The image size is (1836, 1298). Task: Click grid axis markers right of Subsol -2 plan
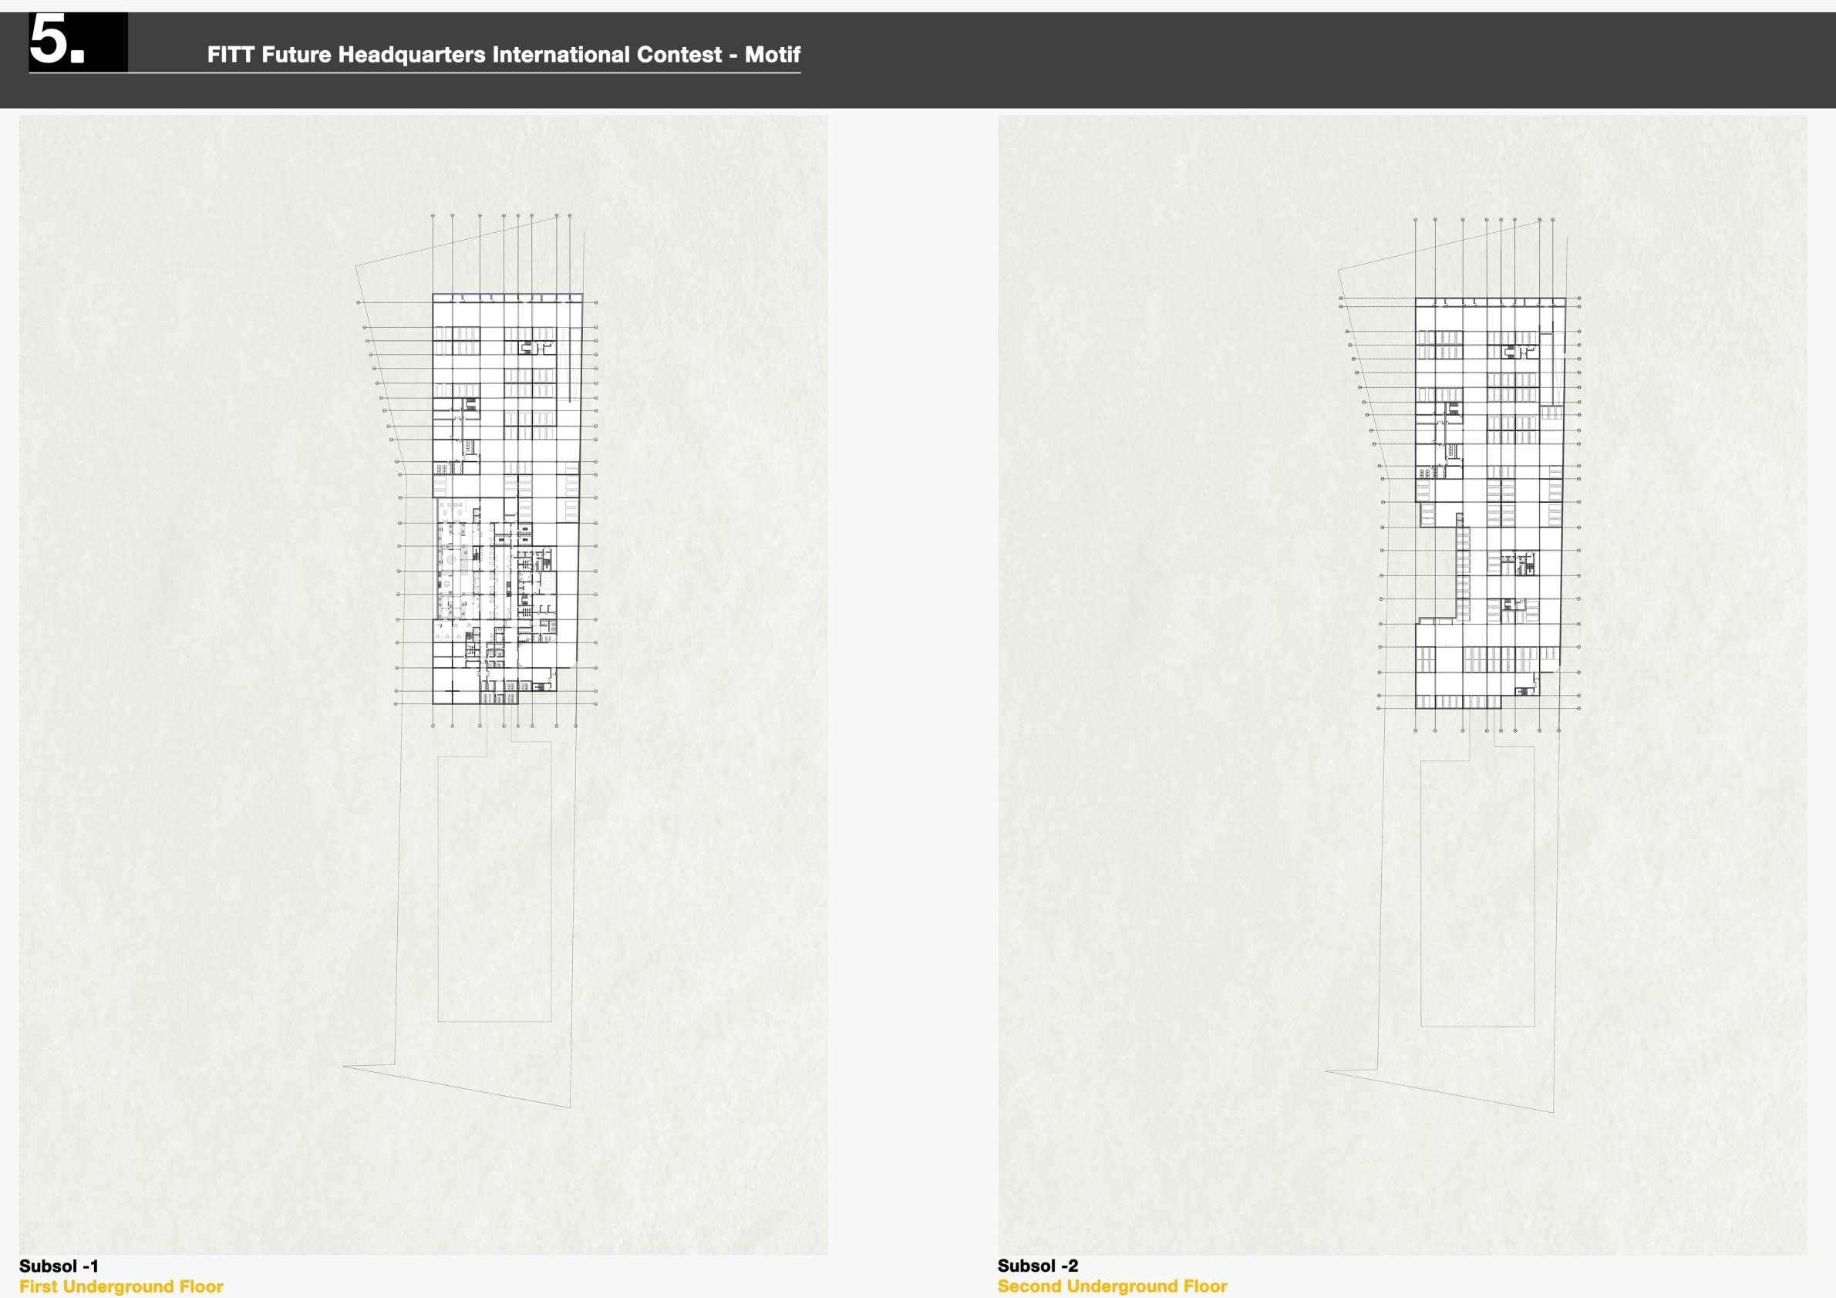click(1578, 480)
